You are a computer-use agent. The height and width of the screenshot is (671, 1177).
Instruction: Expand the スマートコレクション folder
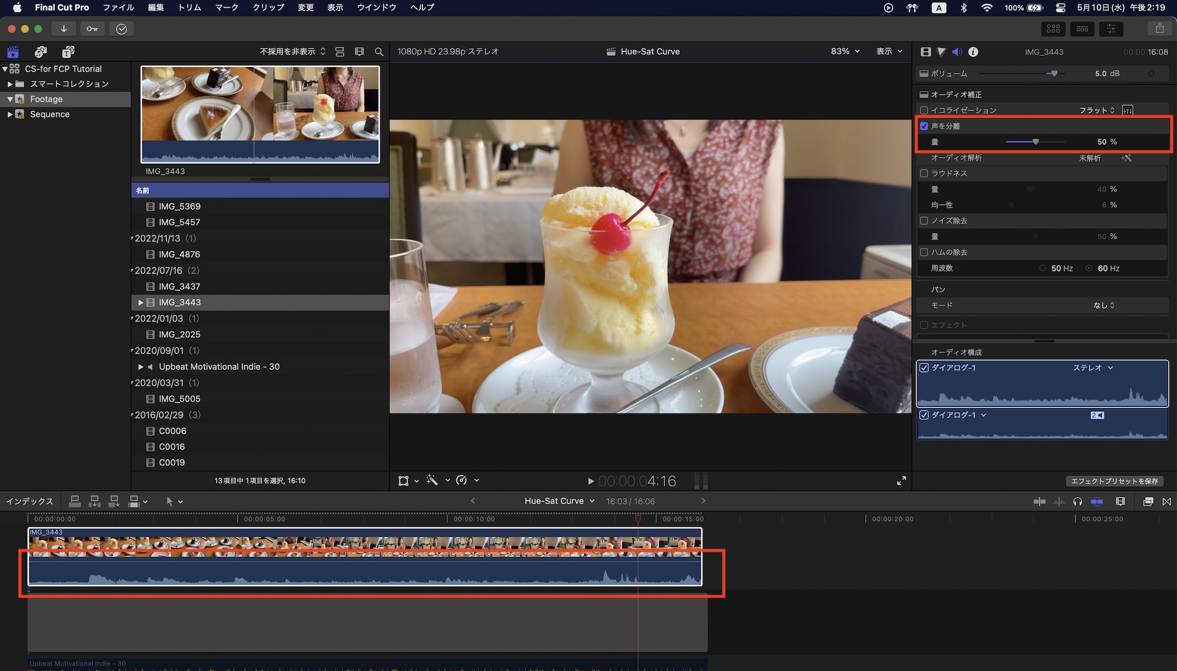10,84
